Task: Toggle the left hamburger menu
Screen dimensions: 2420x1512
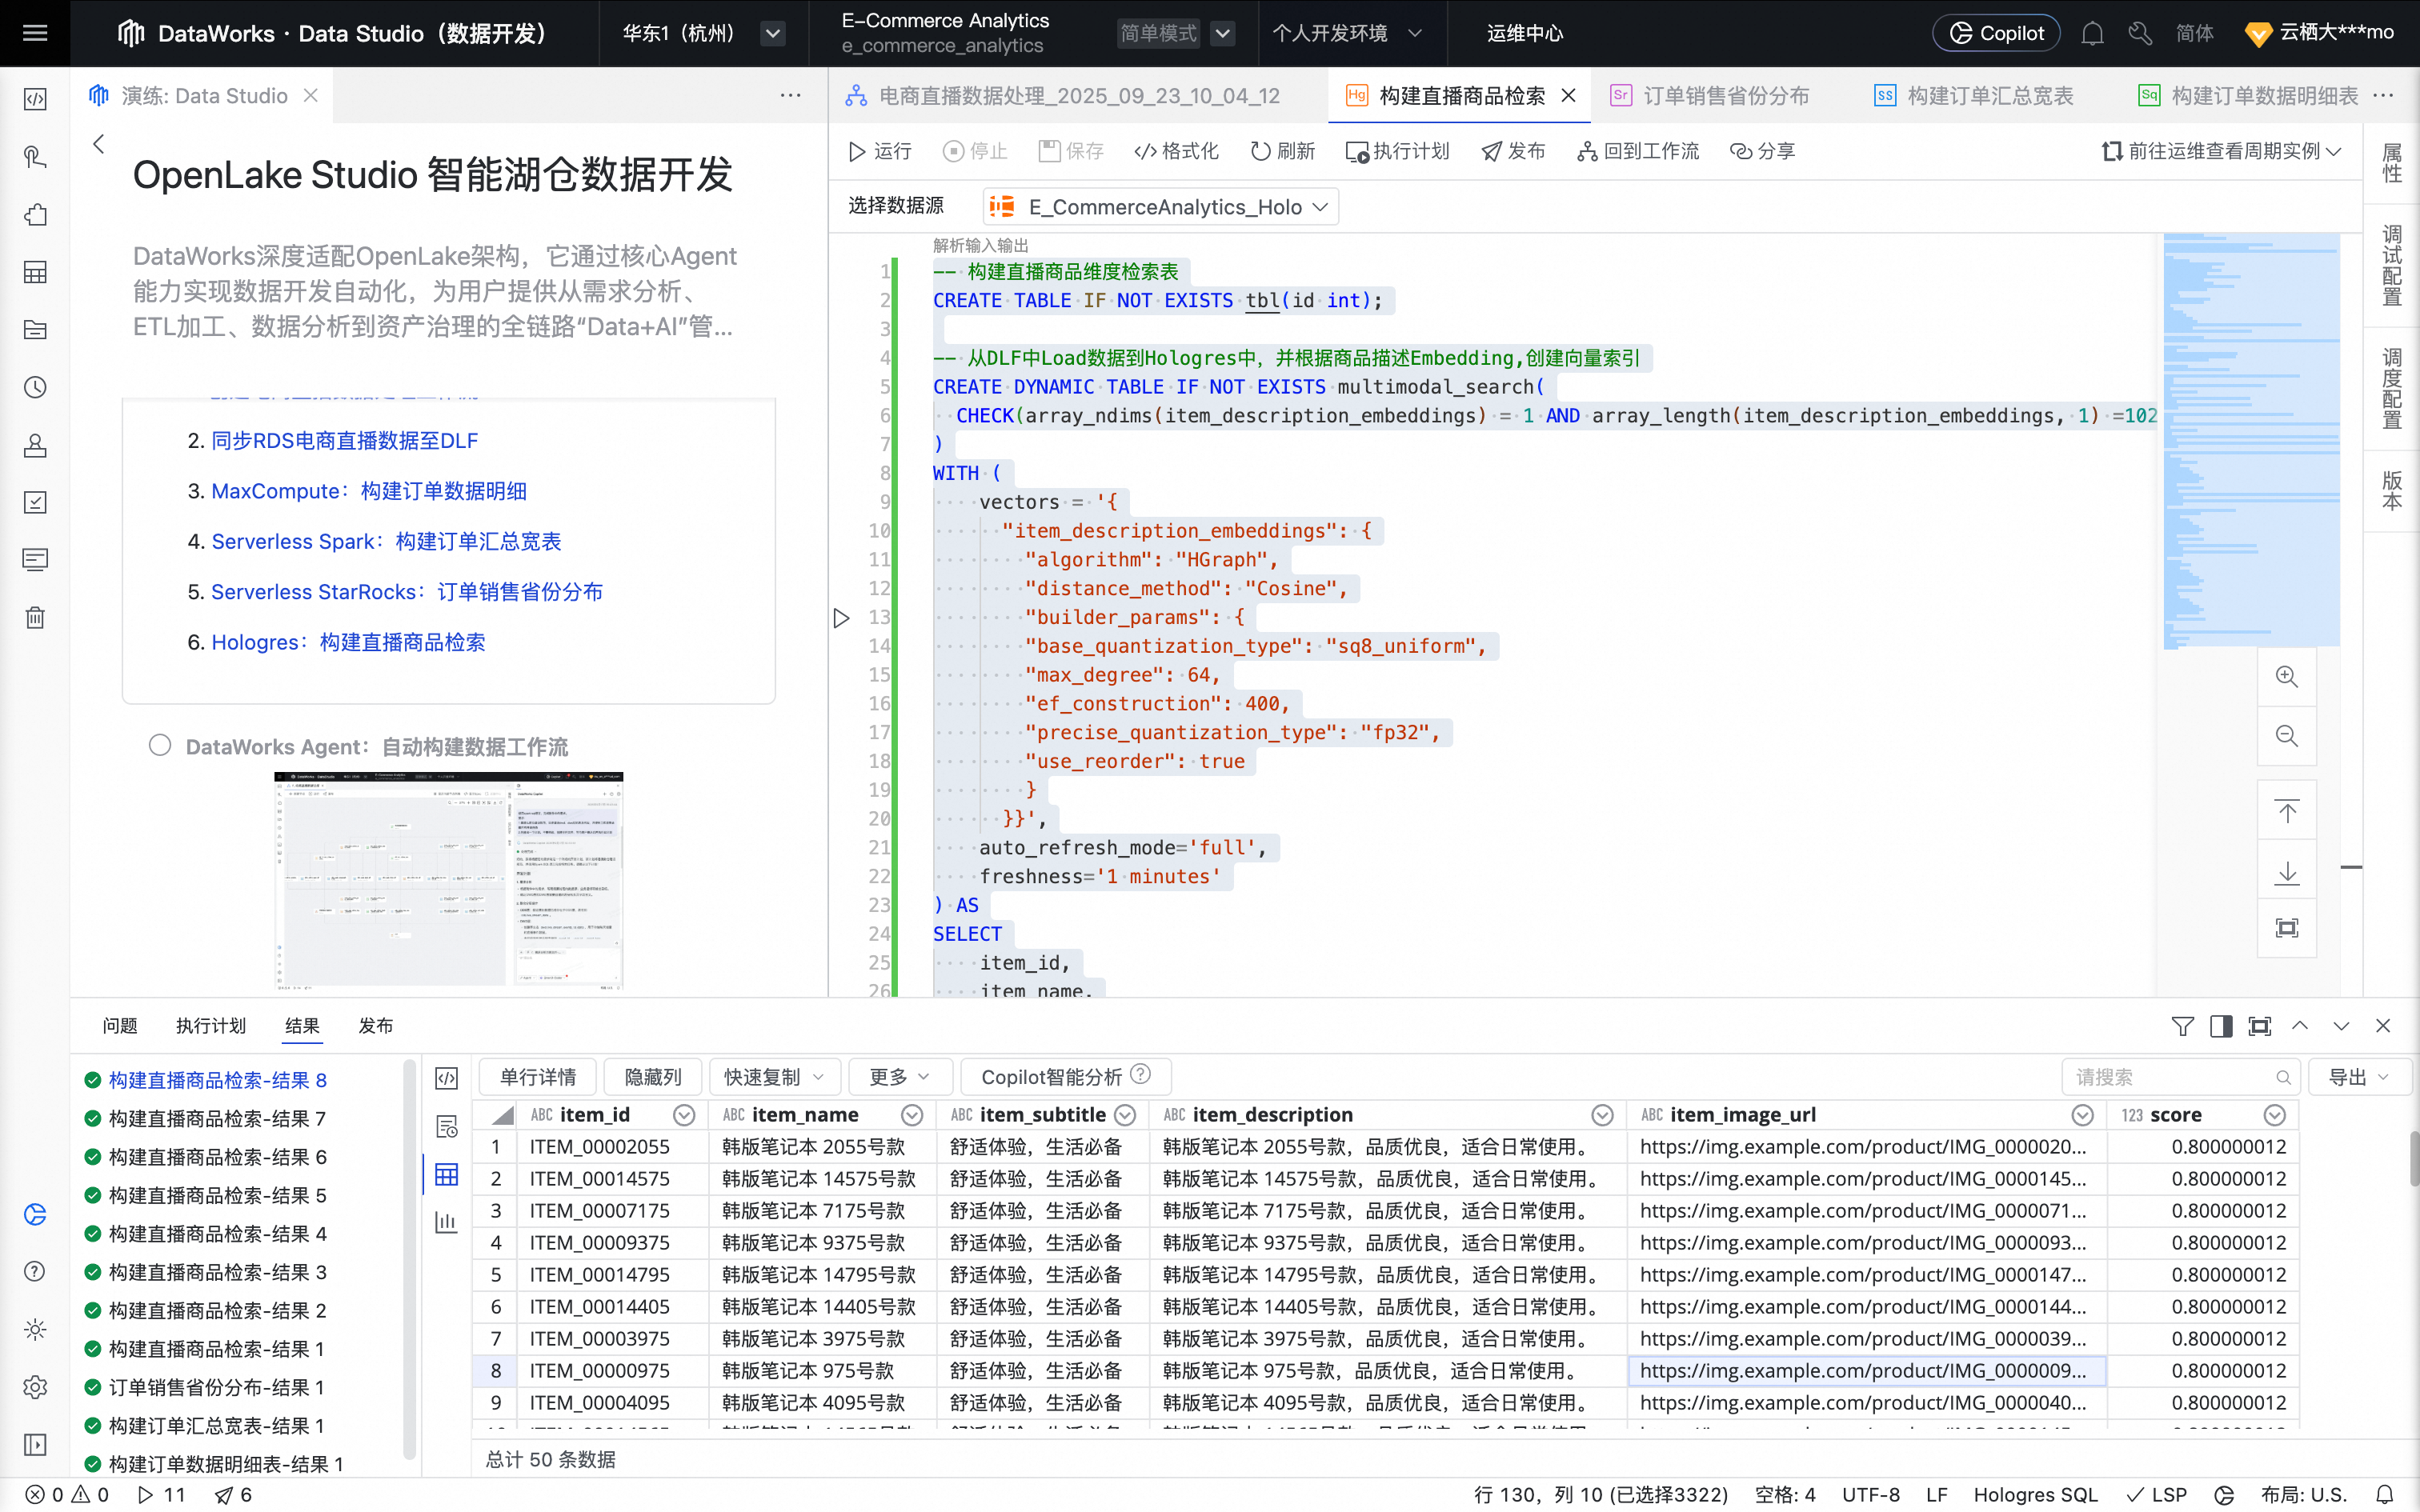Action: (35, 33)
